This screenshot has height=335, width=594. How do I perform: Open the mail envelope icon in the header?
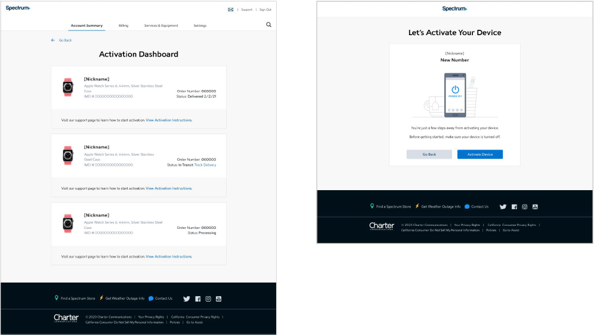230,10
